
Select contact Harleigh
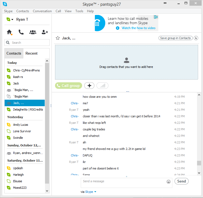click(x=25, y=175)
